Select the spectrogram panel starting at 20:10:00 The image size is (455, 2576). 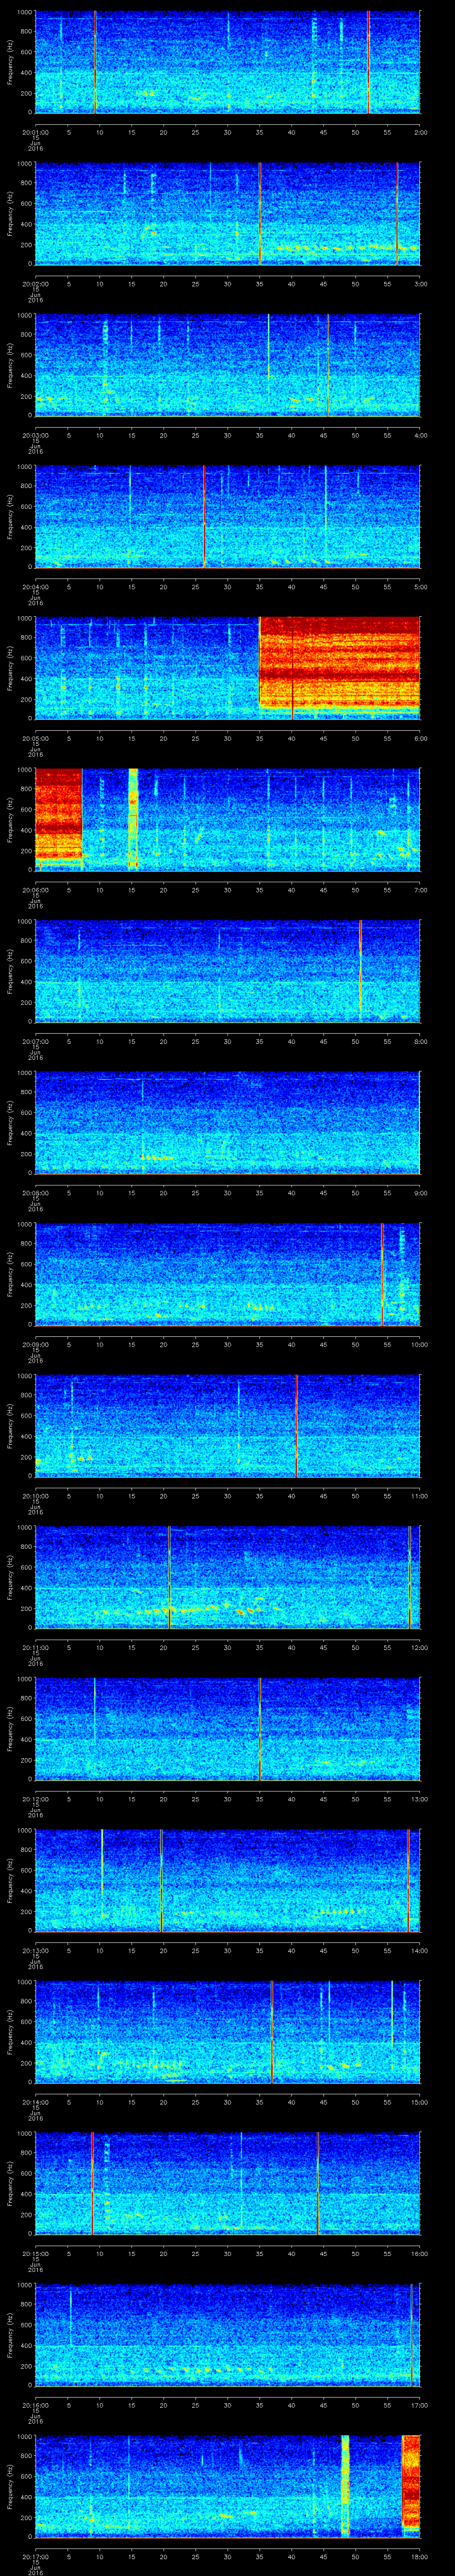pos(227,1426)
